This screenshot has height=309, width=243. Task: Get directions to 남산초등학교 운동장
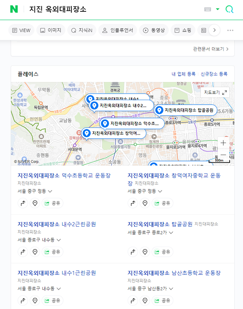click(x=133, y=300)
